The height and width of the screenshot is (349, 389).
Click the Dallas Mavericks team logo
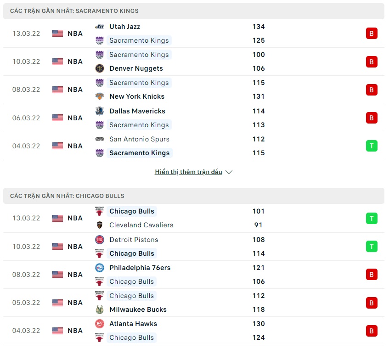click(99, 111)
